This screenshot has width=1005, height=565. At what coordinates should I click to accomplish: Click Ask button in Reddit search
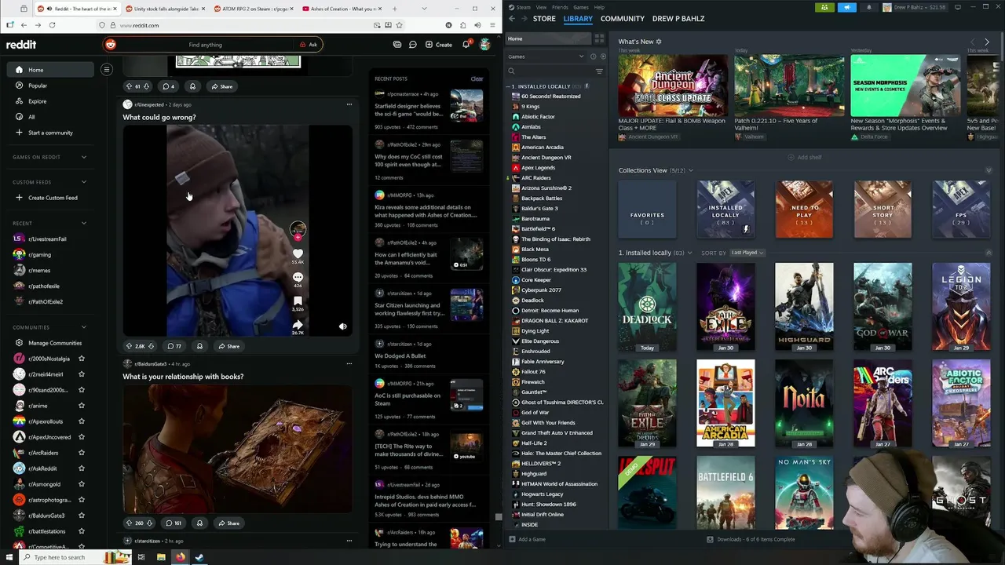tap(309, 45)
